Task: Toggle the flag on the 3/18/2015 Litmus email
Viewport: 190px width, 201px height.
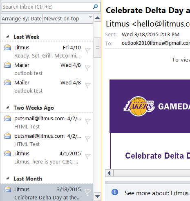Action: pos(88,192)
